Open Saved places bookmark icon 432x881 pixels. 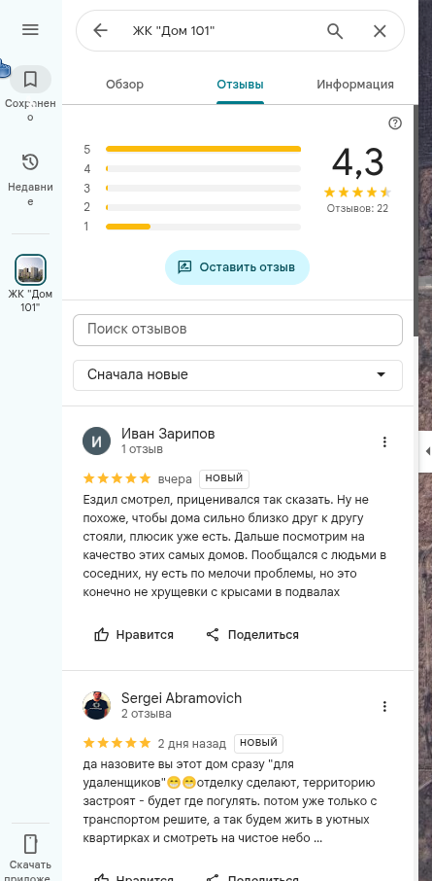point(30,79)
